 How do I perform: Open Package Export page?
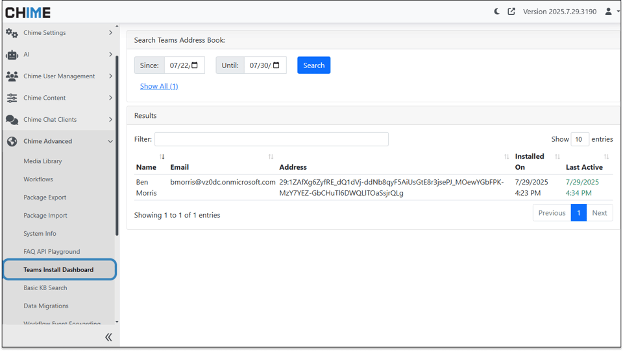click(x=45, y=198)
